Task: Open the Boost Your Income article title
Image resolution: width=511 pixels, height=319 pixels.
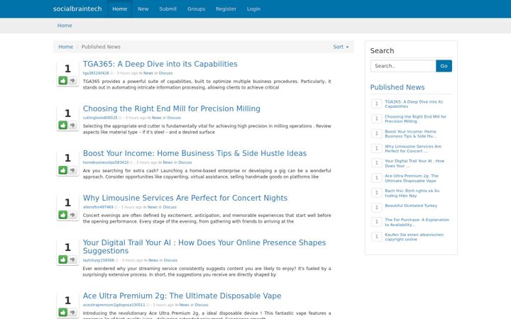Action: pyautogui.click(x=194, y=153)
